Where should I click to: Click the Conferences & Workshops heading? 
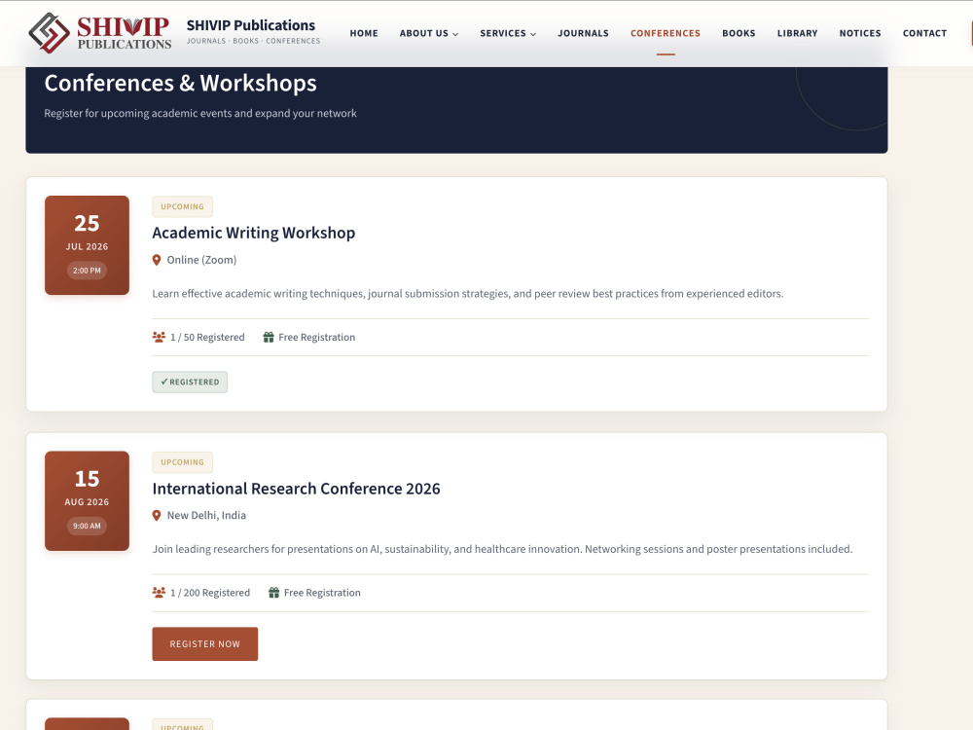coord(181,83)
